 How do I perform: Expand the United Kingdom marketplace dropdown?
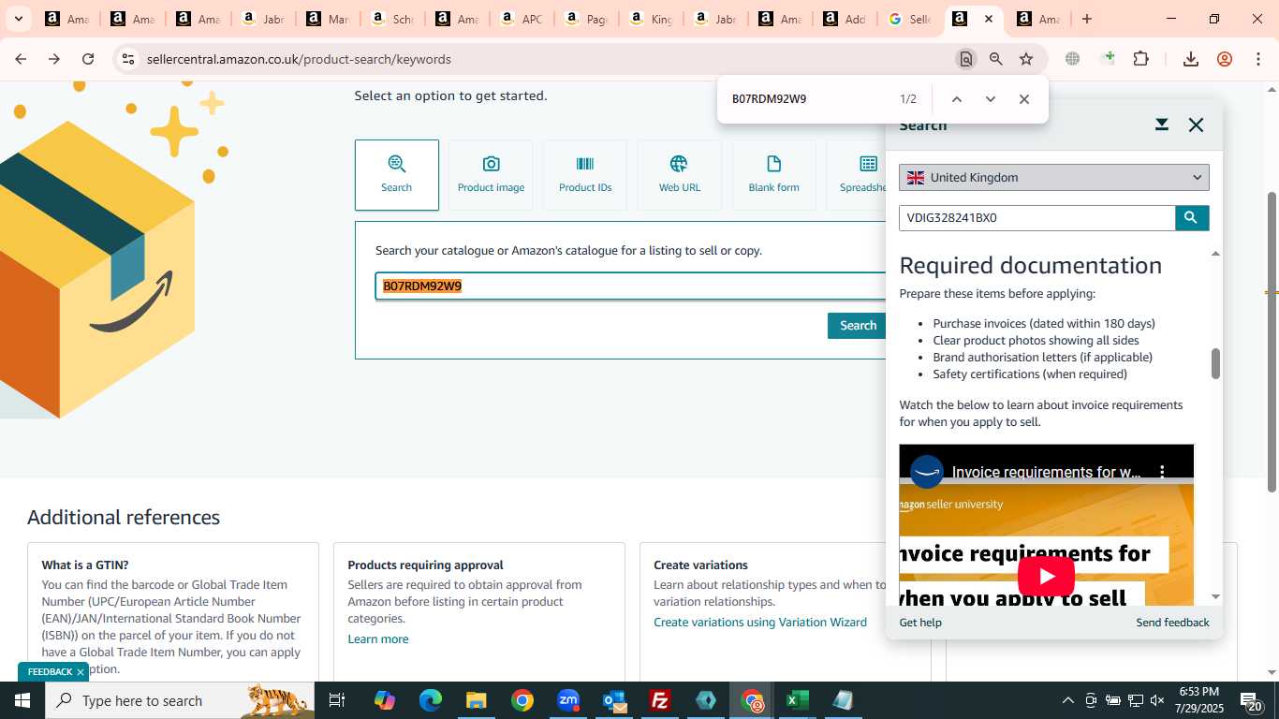coord(1054,177)
